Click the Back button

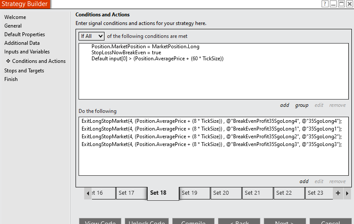[x=239, y=221]
